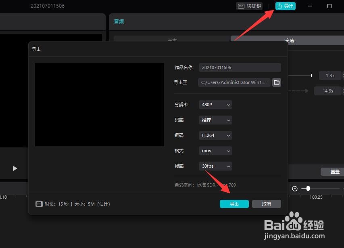
Task: Click the 导出 button in the export dialog
Action: 234,204
